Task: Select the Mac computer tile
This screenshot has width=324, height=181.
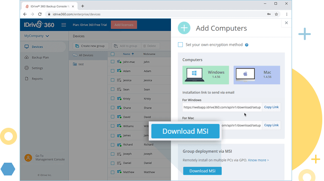Action: (x=257, y=75)
